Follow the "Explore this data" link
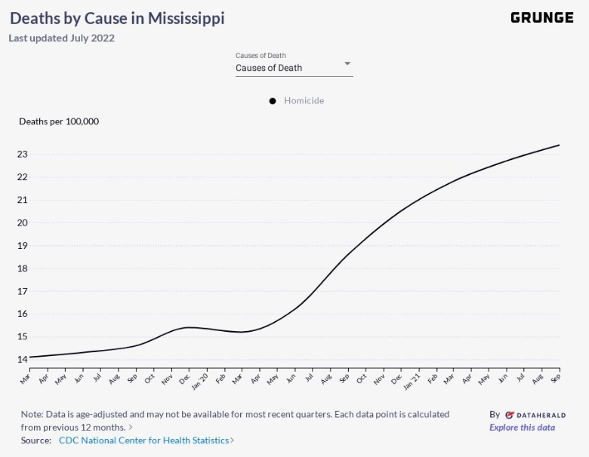 [x=522, y=428]
